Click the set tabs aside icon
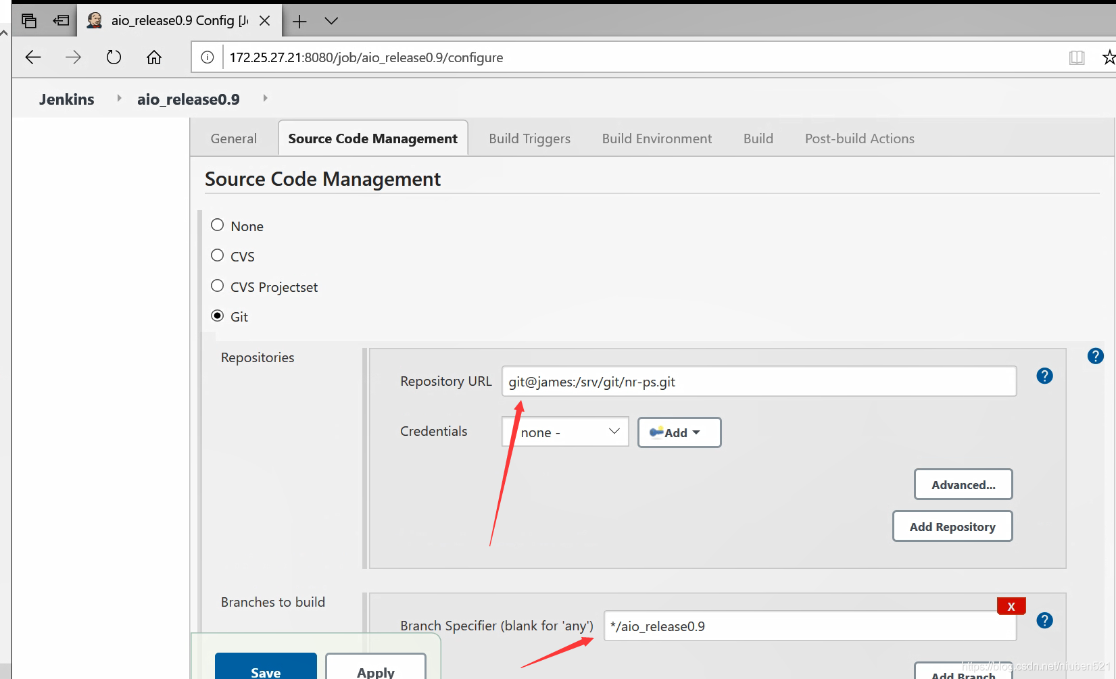This screenshot has width=1116, height=679. tap(61, 21)
